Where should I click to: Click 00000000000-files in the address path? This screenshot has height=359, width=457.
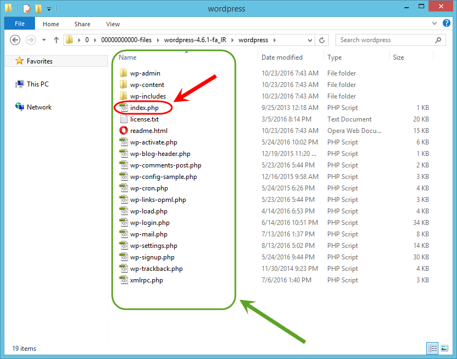126,40
